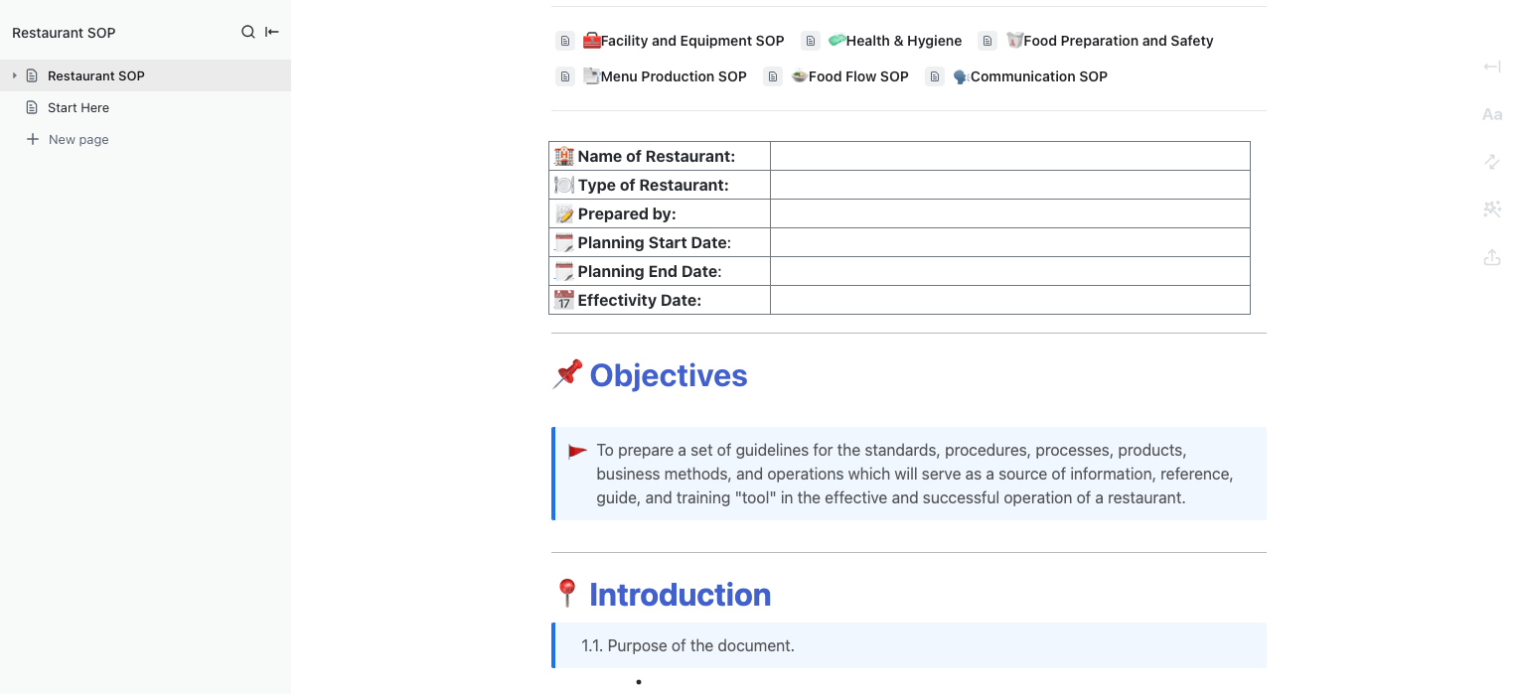Click the Prepared by value cell
The image size is (1520, 694).
[x=1009, y=213]
